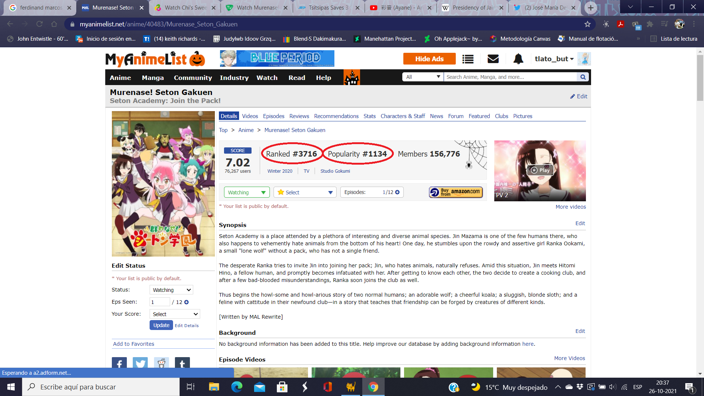The width and height of the screenshot is (704, 396).
Task: Expand the tab search chevron in Chrome
Action: click(x=630, y=7)
